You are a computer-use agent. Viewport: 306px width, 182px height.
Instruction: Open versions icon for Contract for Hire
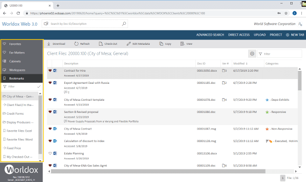224,70
